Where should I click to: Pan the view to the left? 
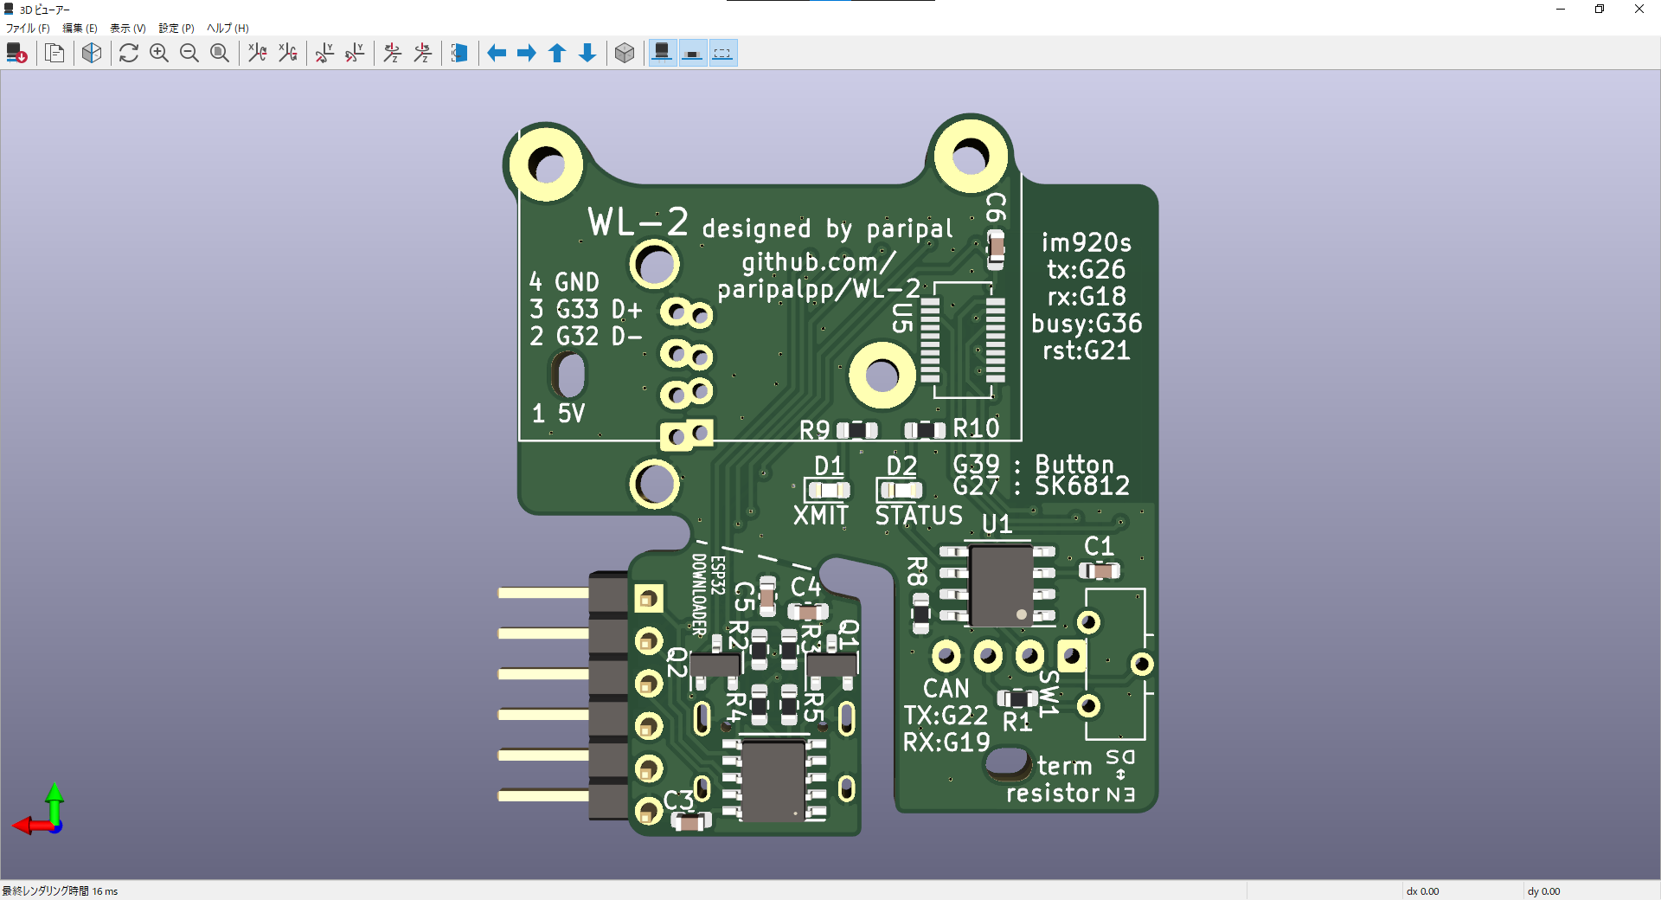coord(497,53)
